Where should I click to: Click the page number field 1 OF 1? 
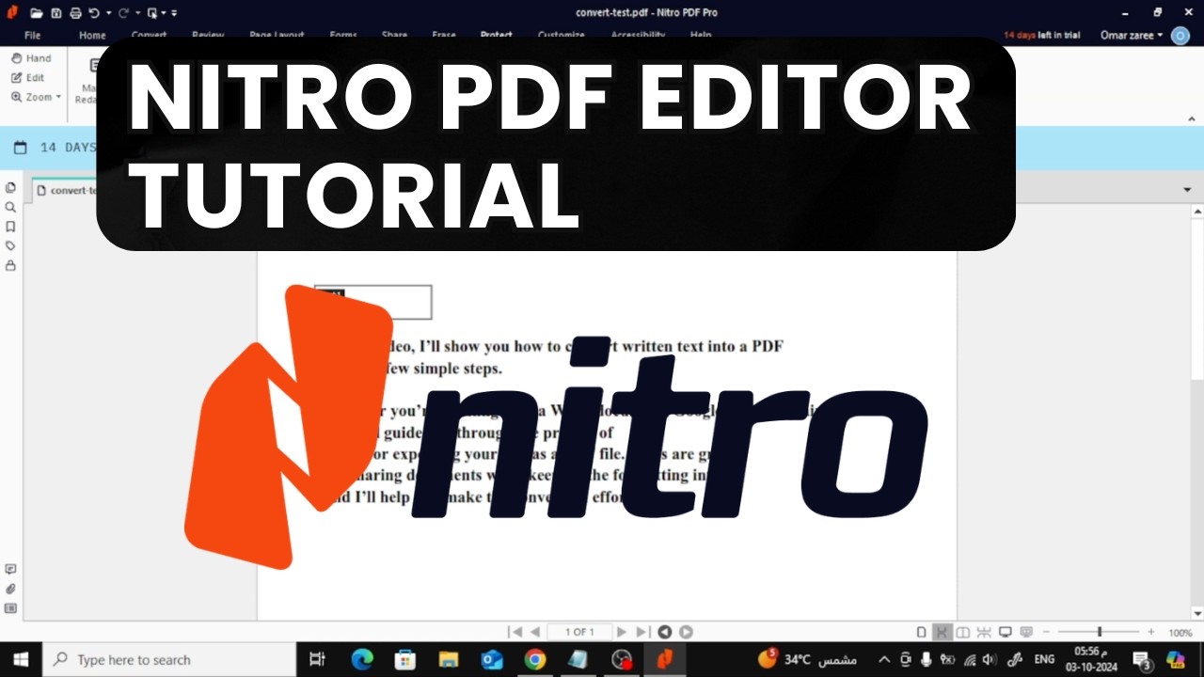pos(579,632)
